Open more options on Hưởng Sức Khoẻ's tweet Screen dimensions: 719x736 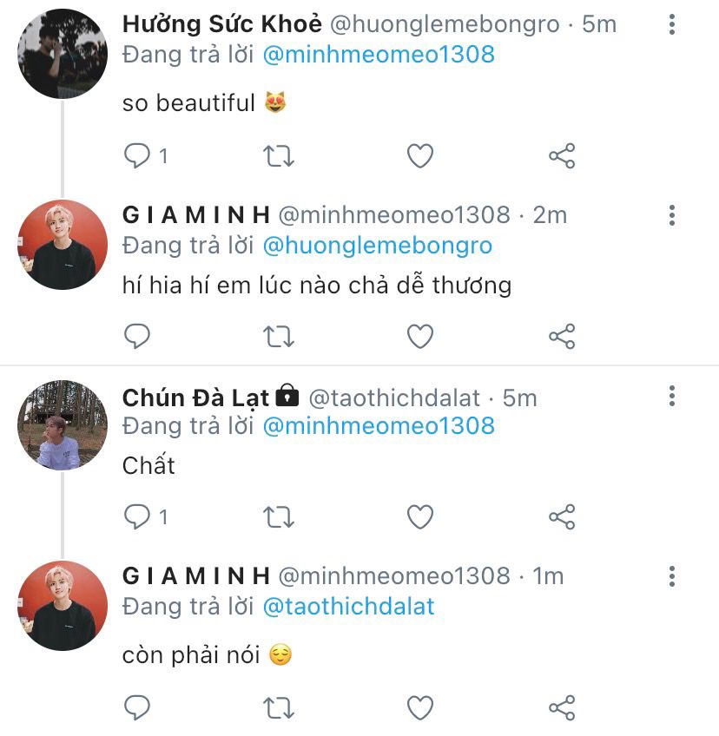671,24
